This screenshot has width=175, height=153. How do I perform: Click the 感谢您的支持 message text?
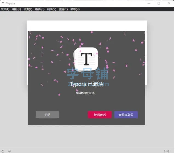(x=86, y=93)
